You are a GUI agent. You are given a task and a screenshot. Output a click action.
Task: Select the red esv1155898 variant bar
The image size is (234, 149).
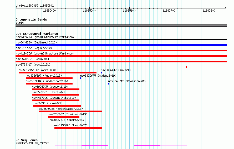tap(78, 128)
